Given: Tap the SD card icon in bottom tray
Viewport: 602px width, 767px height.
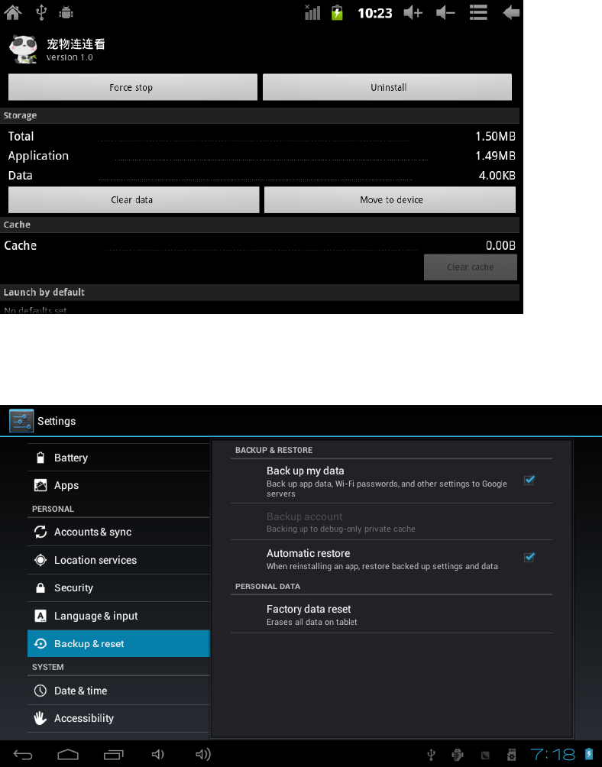Looking at the screenshot, I should click(512, 755).
